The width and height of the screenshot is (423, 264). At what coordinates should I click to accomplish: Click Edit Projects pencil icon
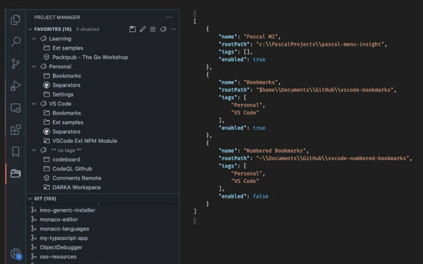pyautogui.click(x=143, y=29)
